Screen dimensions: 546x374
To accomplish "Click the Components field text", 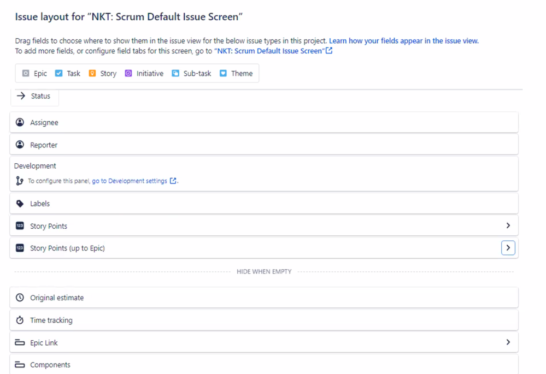I will [50, 365].
